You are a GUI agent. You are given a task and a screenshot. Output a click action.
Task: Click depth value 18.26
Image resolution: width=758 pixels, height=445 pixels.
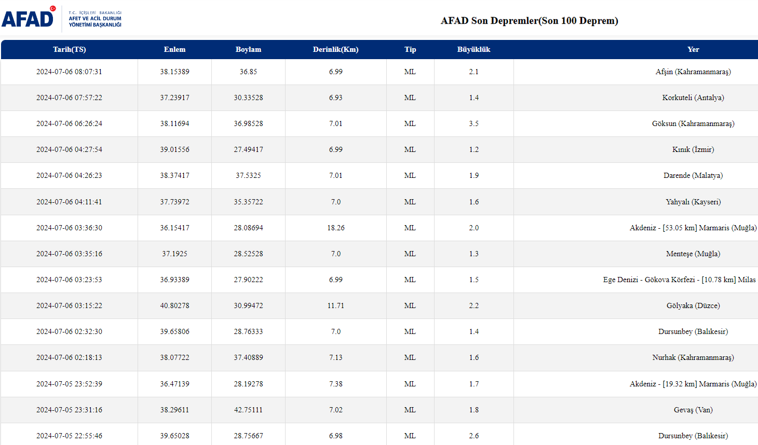pyautogui.click(x=336, y=228)
